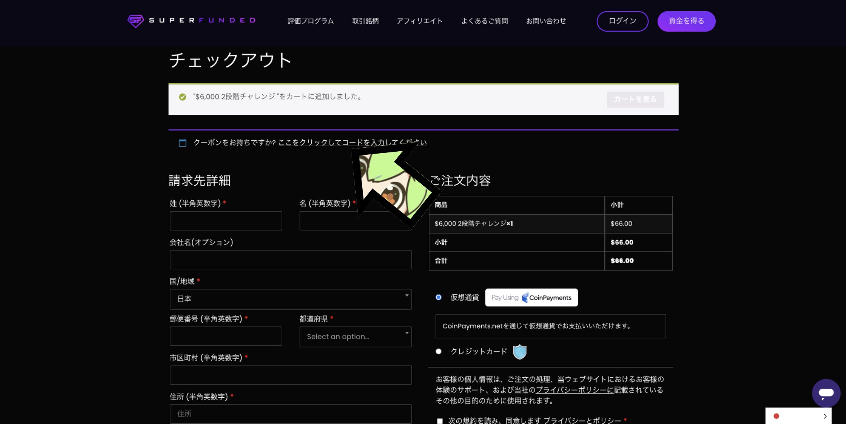Viewport: 846px width, 424px height.
Task: Open 評価プログラム menu item
Action: (310, 21)
